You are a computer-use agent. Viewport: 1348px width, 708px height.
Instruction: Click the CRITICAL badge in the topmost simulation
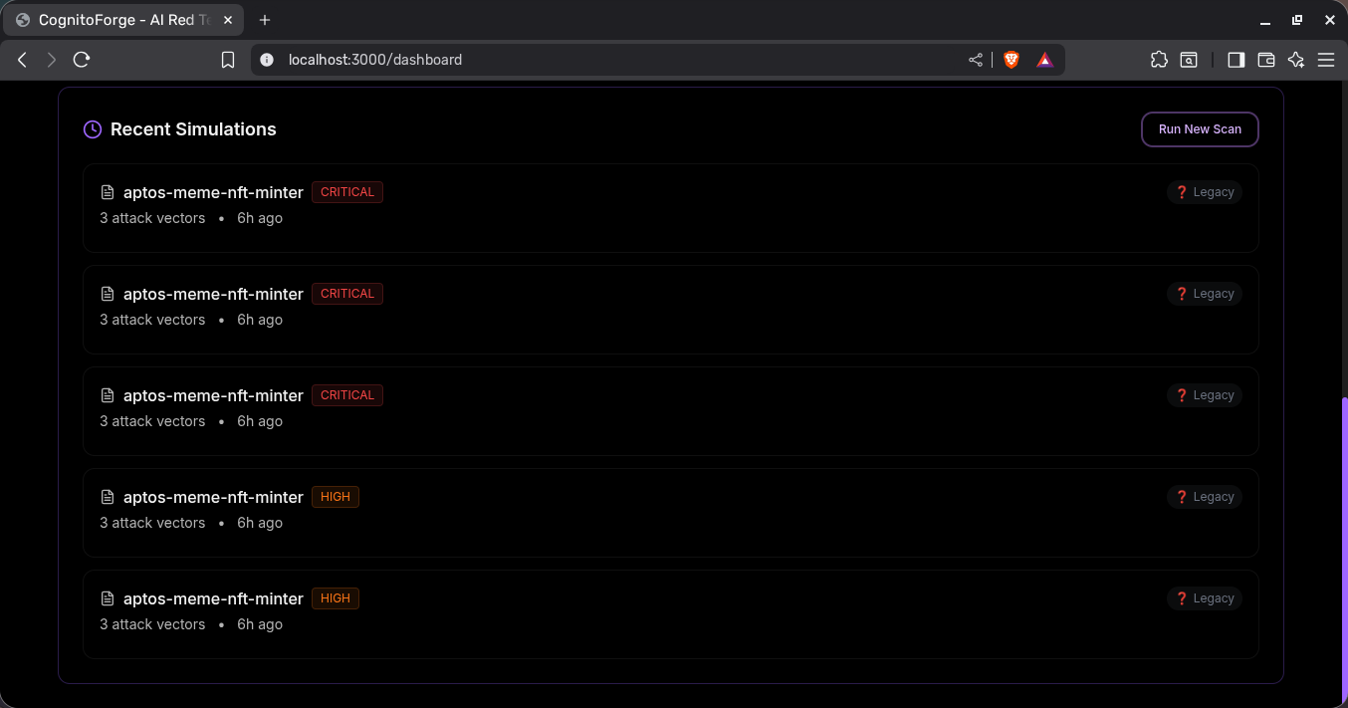click(x=347, y=192)
